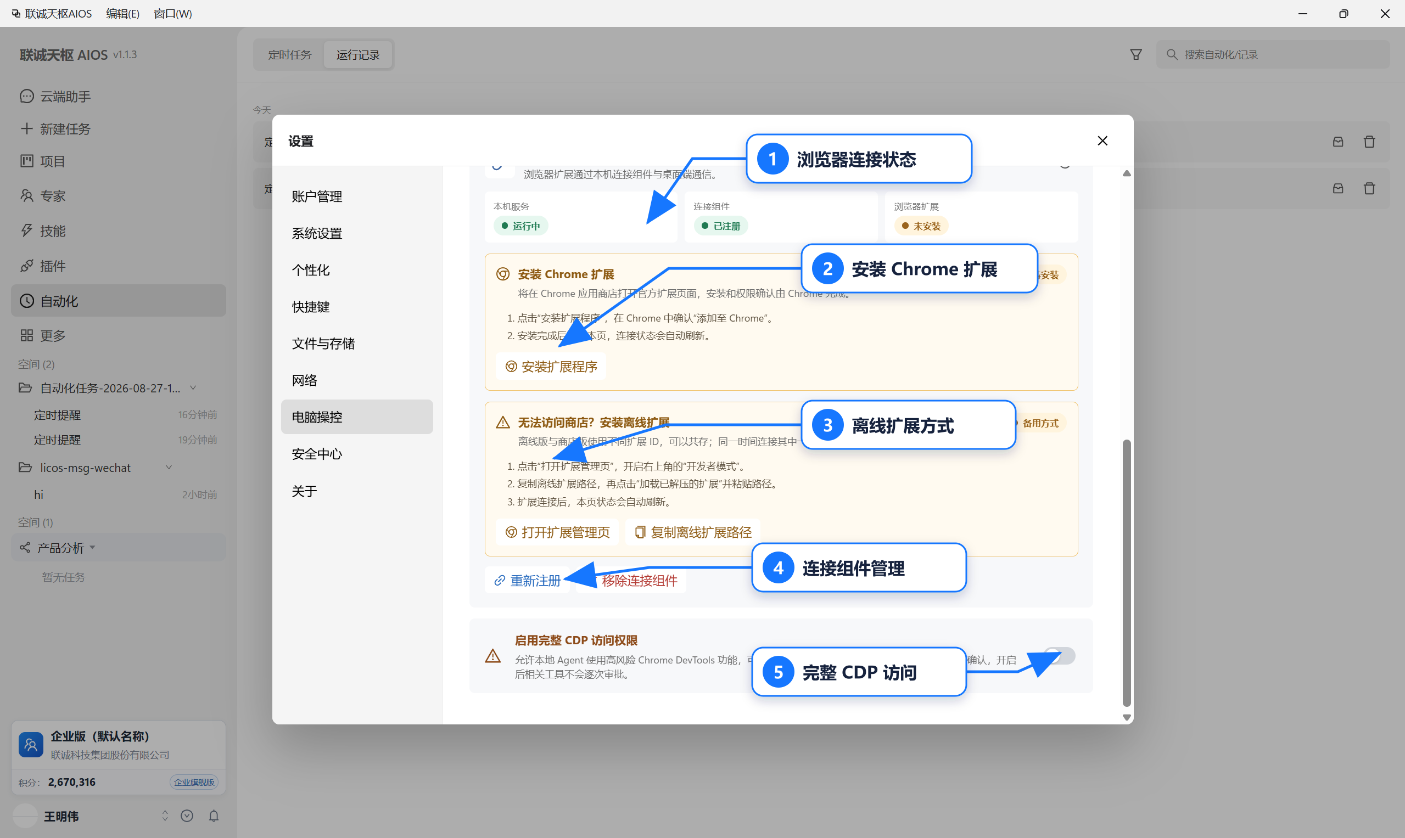
Task: Open the 产品分析 dropdown arrow
Action: tap(93, 548)
